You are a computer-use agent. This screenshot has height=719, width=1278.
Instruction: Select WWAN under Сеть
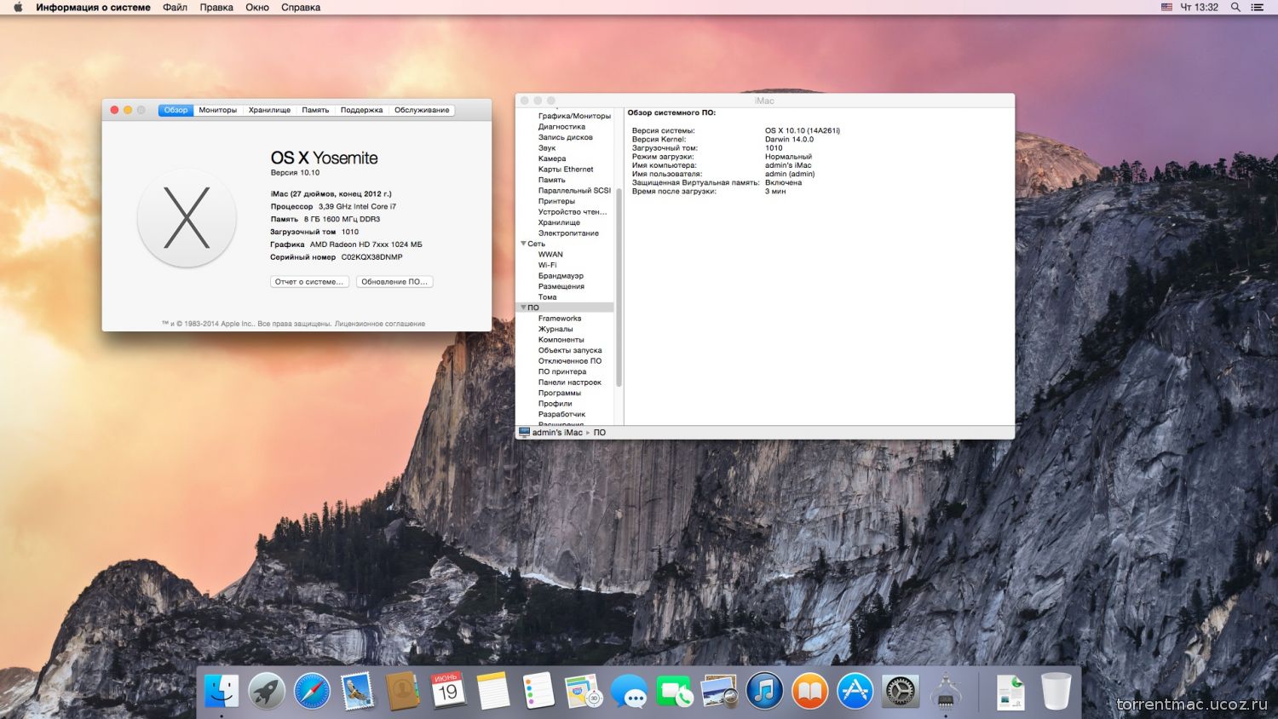tap(550, 255)
